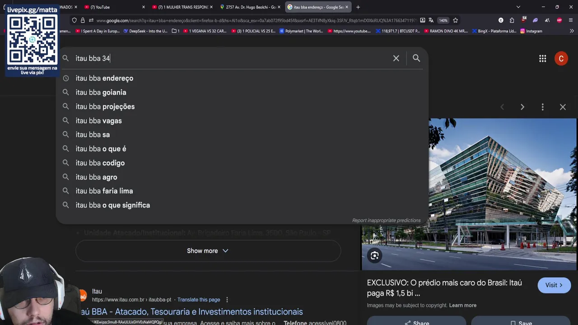Open RAMON DINO 4K bookmark
This screenshot has width=578, height=325.
pos(445,31)
